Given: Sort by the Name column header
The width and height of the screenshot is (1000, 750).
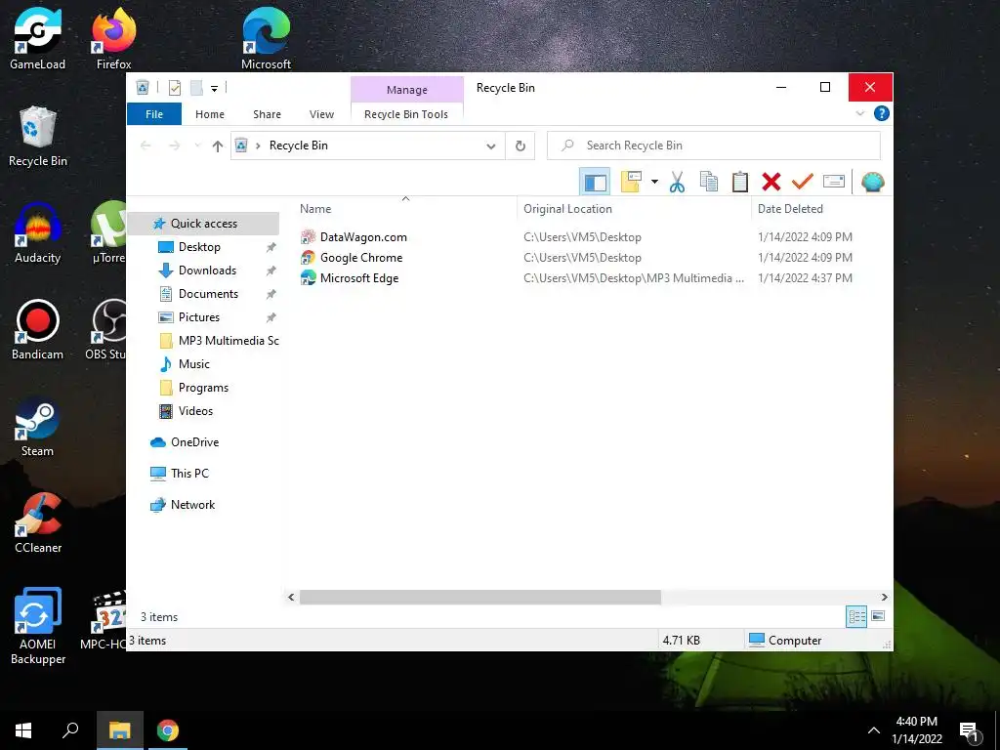Looking at the screenshot, I should pos(405,209).
